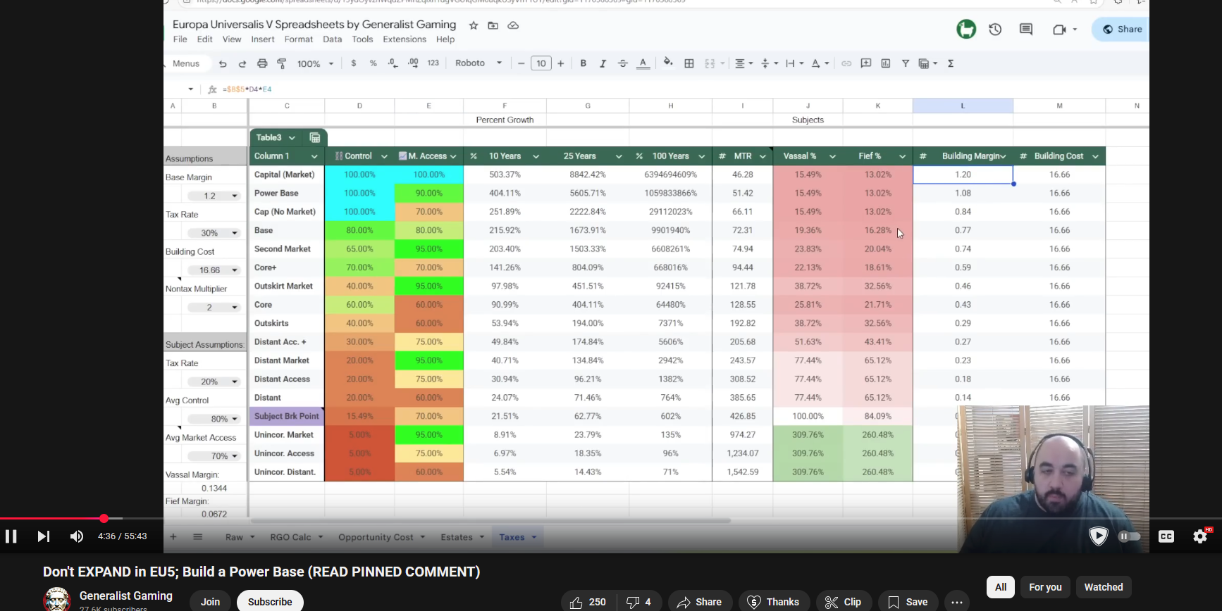1222x611 pixels.
Task: Select the paint format tool
Action: pyautogui.click(x=282, y=63)
